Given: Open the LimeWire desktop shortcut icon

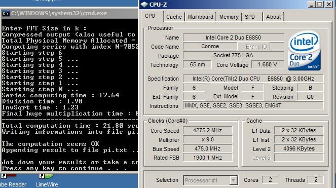Looking at the screenshot, I should coord(46,176).
